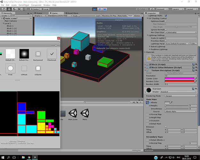200x160 pixels.
Task: Toggle Mute Audio in Game view
Action: tap(122, 16)
